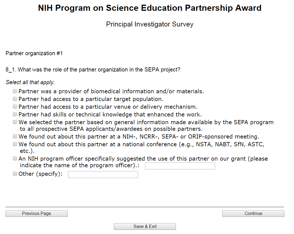This screenshot has height=234, width=294.
Task: Click the 'Partner organization #1' label
Action: coord(34,53)
